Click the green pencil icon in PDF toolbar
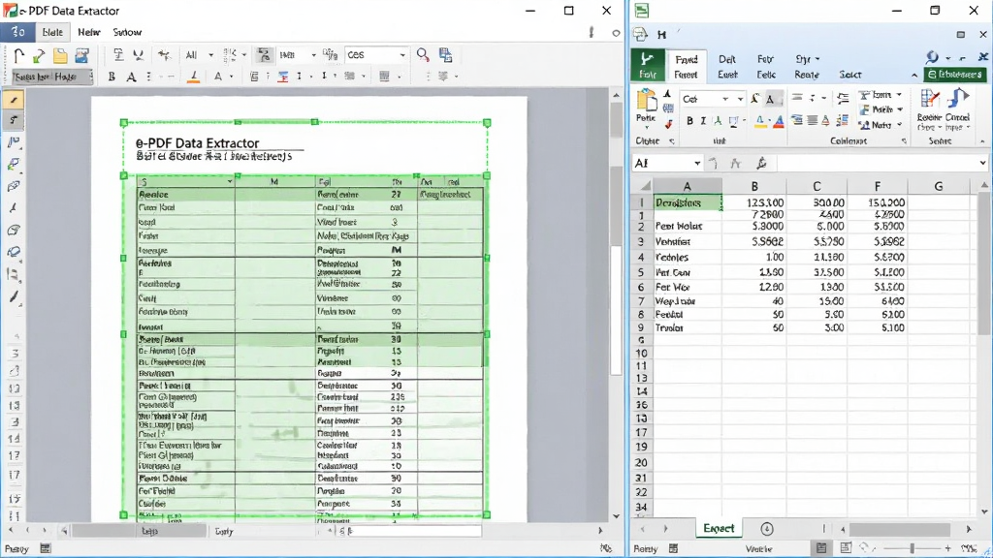Image resolution: width=993 pixels, height=558 pixels. click(39, 55)
